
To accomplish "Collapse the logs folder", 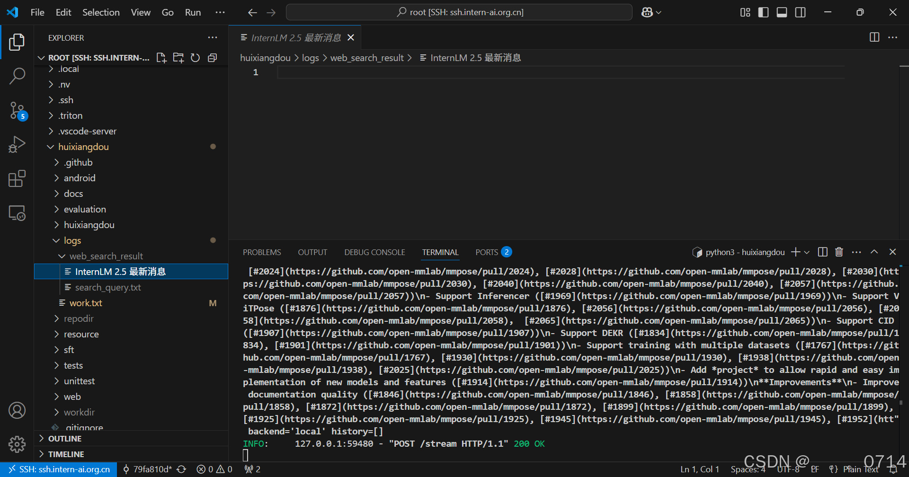I will click(x=131, y=240).
